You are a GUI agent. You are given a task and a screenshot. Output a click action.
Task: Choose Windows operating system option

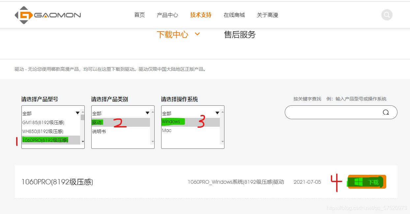click(190, 122)
